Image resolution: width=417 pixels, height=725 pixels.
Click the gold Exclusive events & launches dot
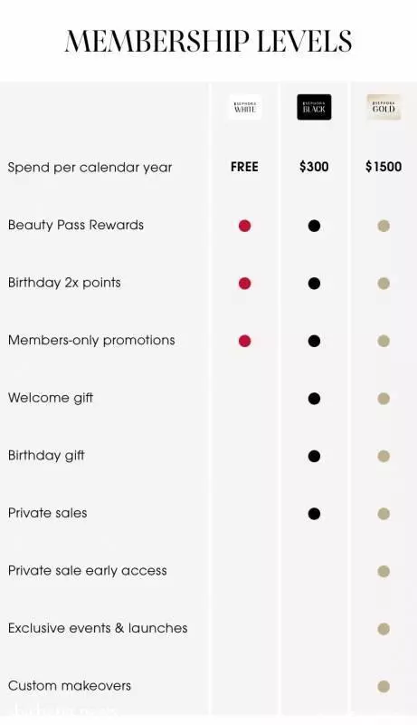pos(384,629)
